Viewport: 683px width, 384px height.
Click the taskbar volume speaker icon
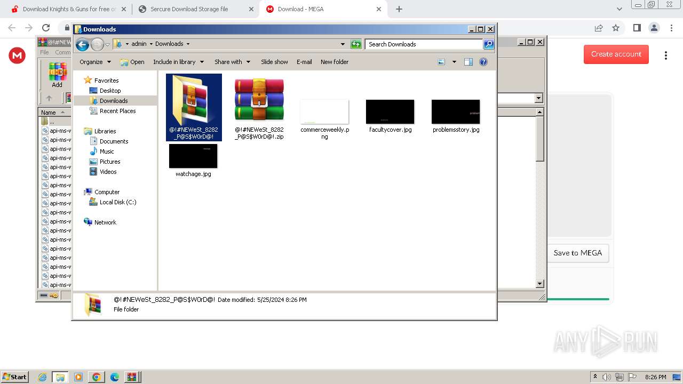point(607,377)
